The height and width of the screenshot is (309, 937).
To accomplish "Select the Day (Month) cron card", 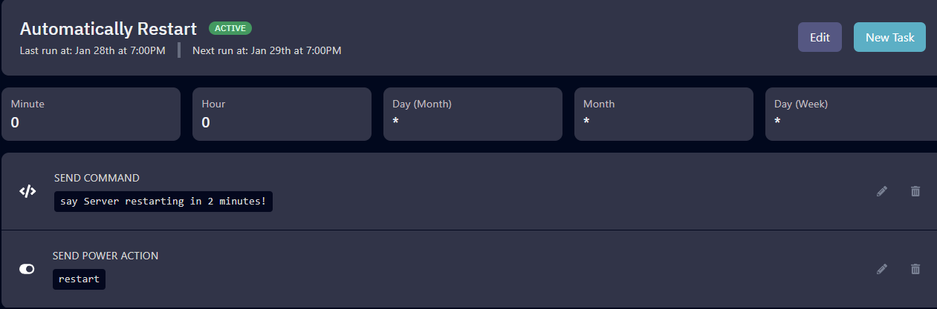I will click(473, 114).
